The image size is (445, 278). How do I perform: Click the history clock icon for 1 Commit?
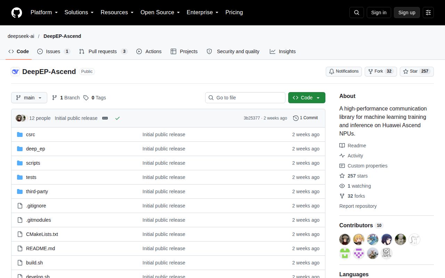pos(296,118)
